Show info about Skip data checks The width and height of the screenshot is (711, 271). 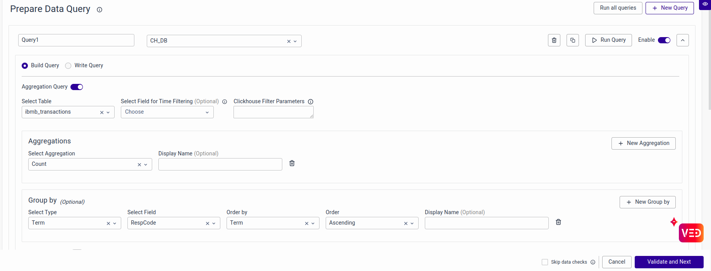click(x=593, y=262)
